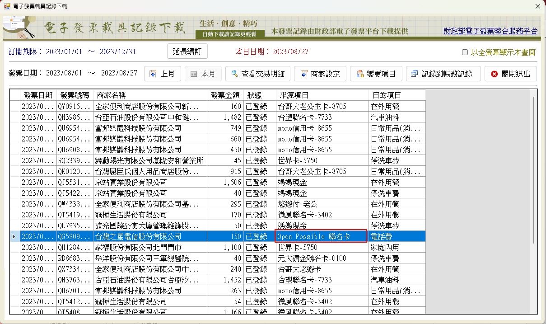Click the red X icon on 關閉退出
Viewport: 546px width, 324px height.
tap(494, 74)
